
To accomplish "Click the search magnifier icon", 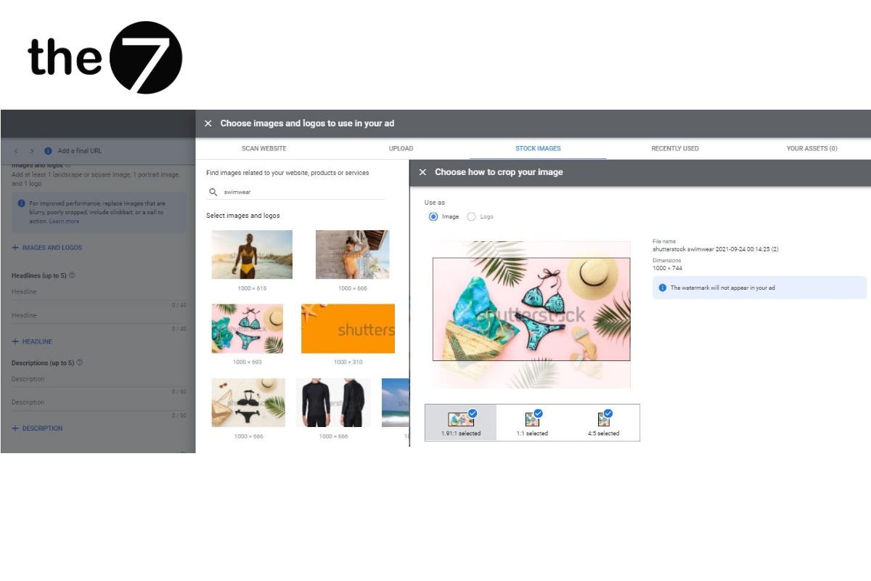I will (213, 192).
